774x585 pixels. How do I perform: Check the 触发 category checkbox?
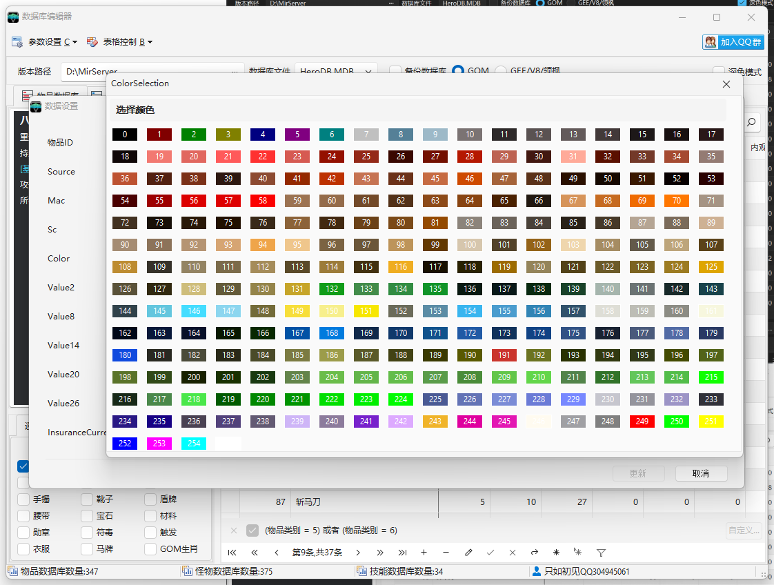150,533
